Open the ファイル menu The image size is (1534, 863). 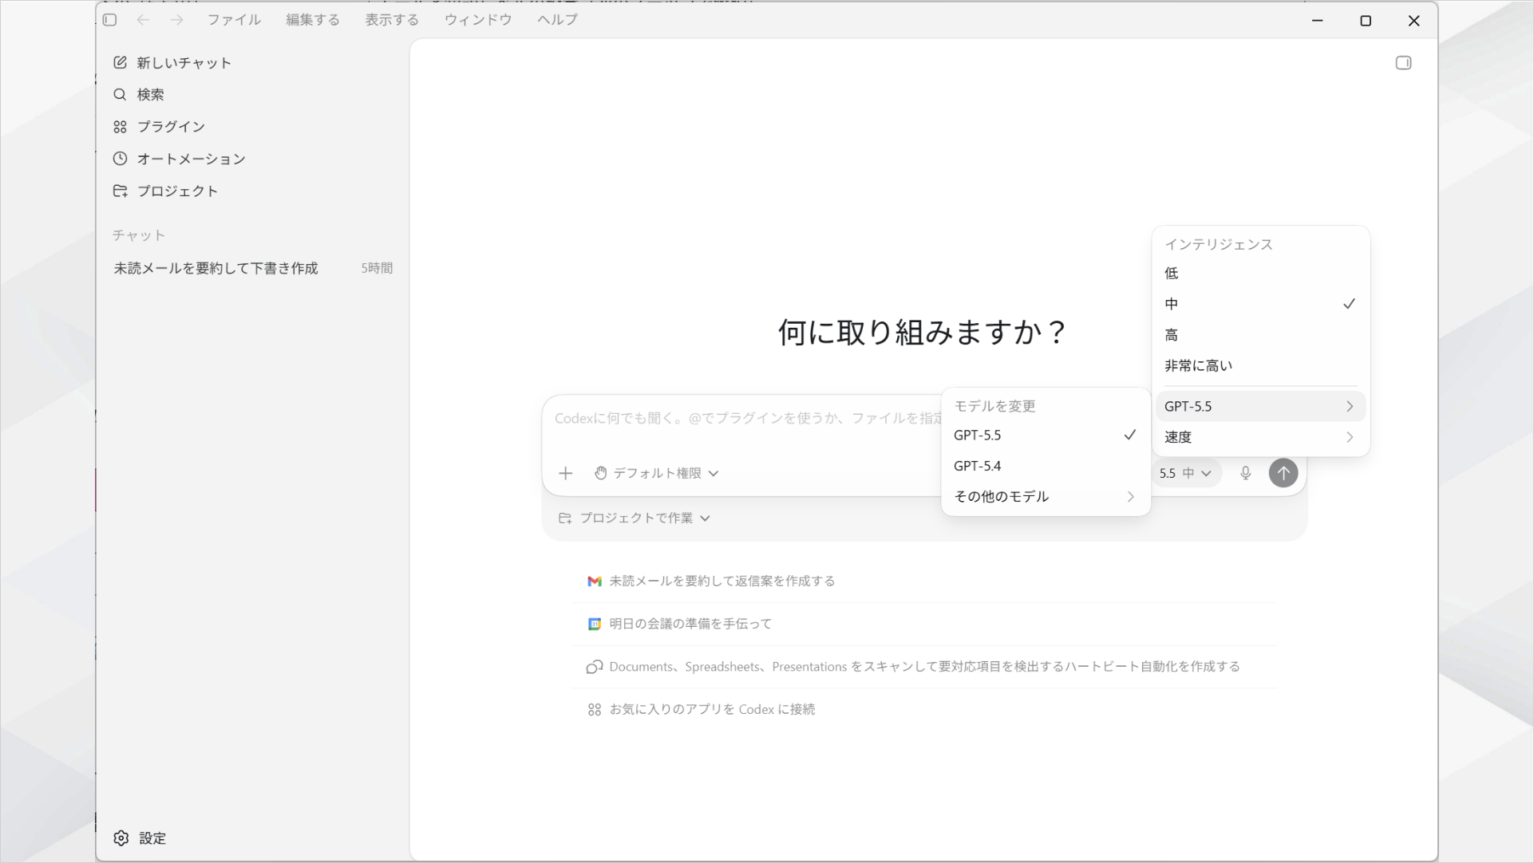click(x=234, y=20)
